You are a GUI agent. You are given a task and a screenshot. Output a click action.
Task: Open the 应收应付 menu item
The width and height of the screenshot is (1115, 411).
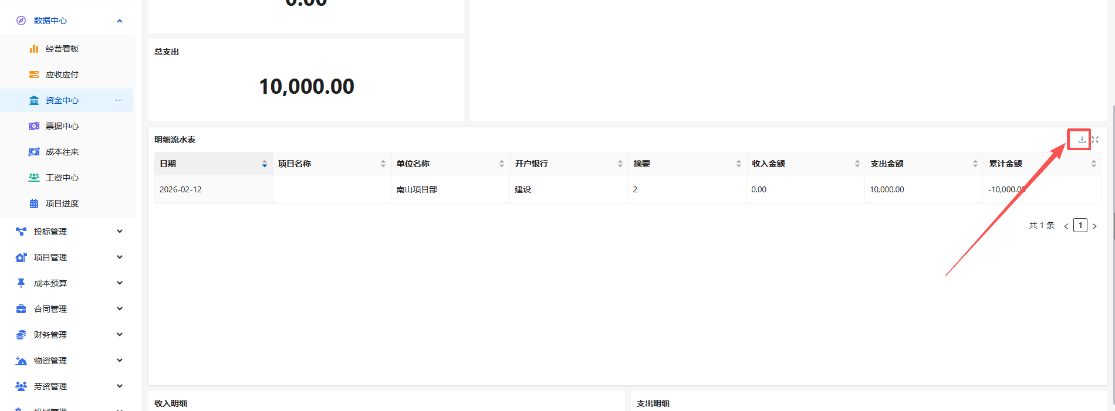click(67, 74)
